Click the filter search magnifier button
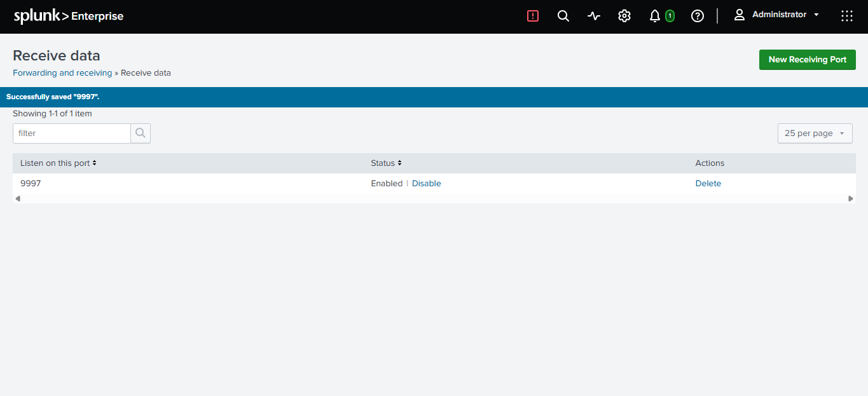Image resolution: width=868 pixels, height=396 pixels. tap(141, 133)
